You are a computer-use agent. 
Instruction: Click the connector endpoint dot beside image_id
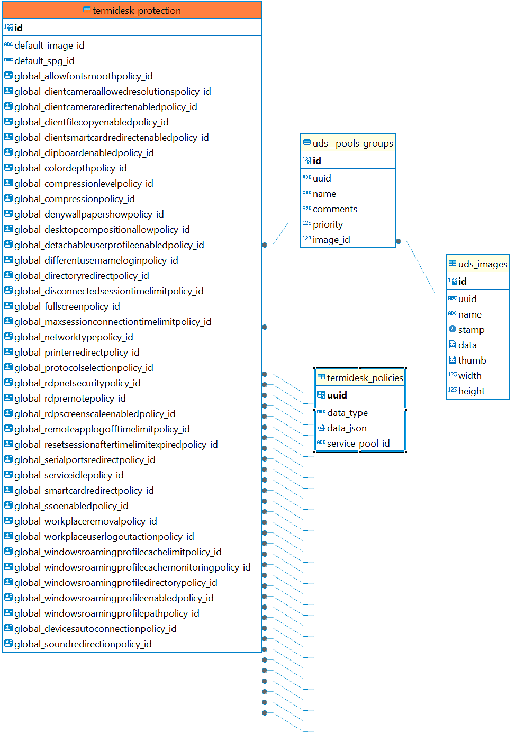[x=399, y=241]
